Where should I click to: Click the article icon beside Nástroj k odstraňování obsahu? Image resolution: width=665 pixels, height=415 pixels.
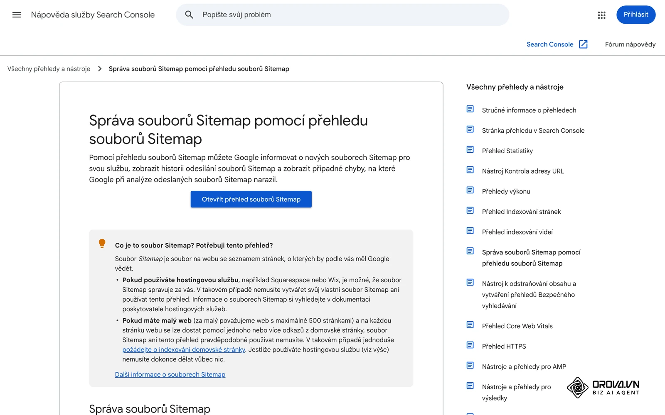pos(470,283)
